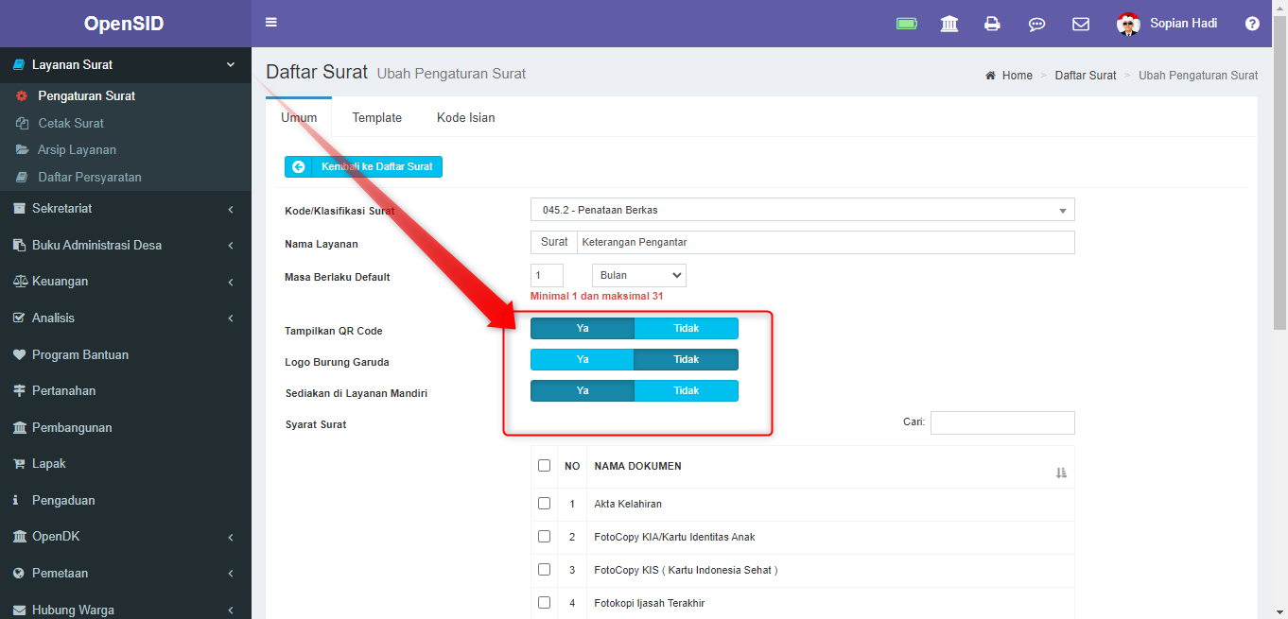
Task: Enable Logo Burung Garuda by clicking Ya
Action: click(583, 359)
